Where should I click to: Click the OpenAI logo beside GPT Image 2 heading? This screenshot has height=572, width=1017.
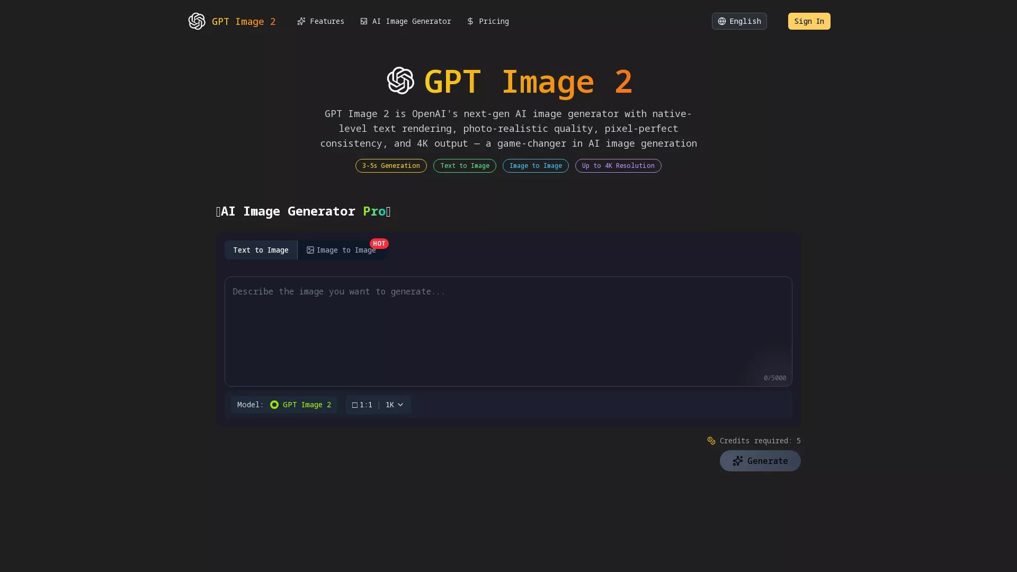pyautogui.click(x=401, y=81)
